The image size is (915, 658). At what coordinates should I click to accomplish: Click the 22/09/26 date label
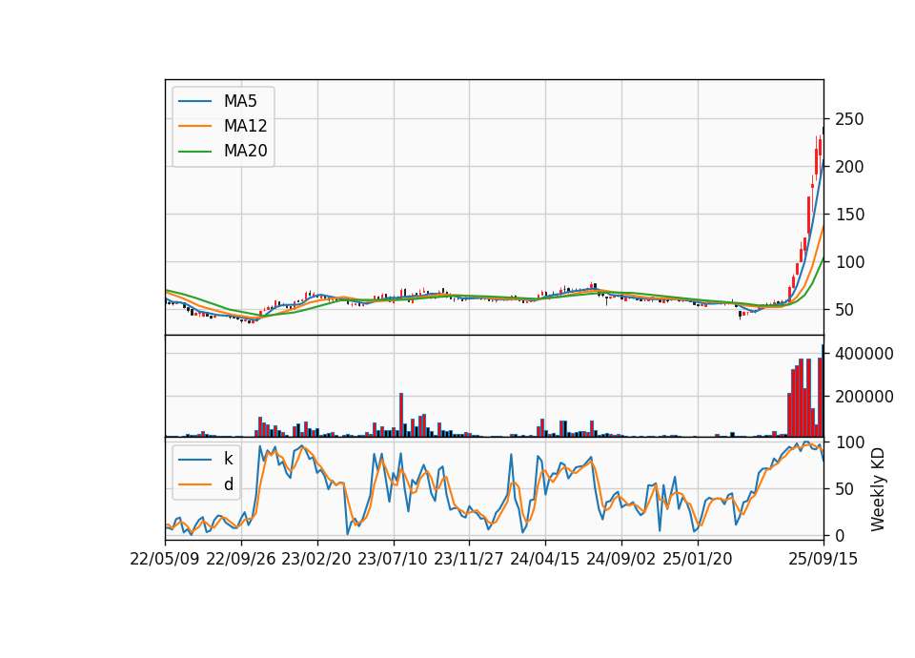pos(241,560)
